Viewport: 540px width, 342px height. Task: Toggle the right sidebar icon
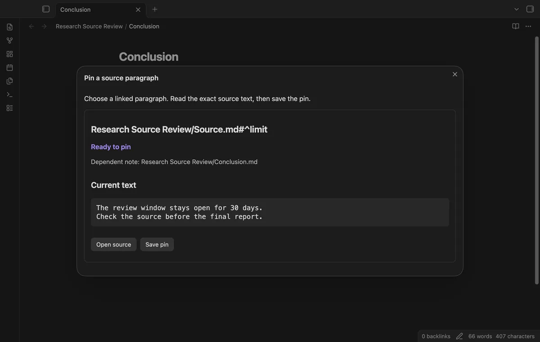[x=530, y=9]
